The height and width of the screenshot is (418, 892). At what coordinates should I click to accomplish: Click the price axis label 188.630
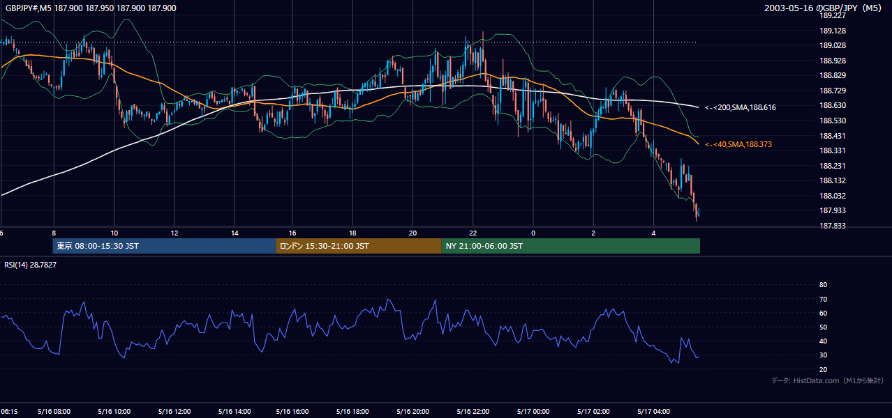point(833,106)
